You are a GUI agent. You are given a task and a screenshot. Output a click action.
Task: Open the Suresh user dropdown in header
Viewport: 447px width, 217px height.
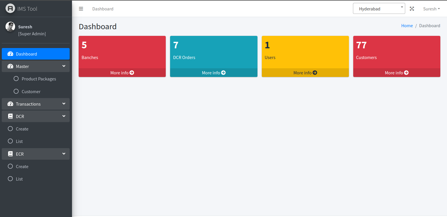pyautogui.click(x=431, y=9)
